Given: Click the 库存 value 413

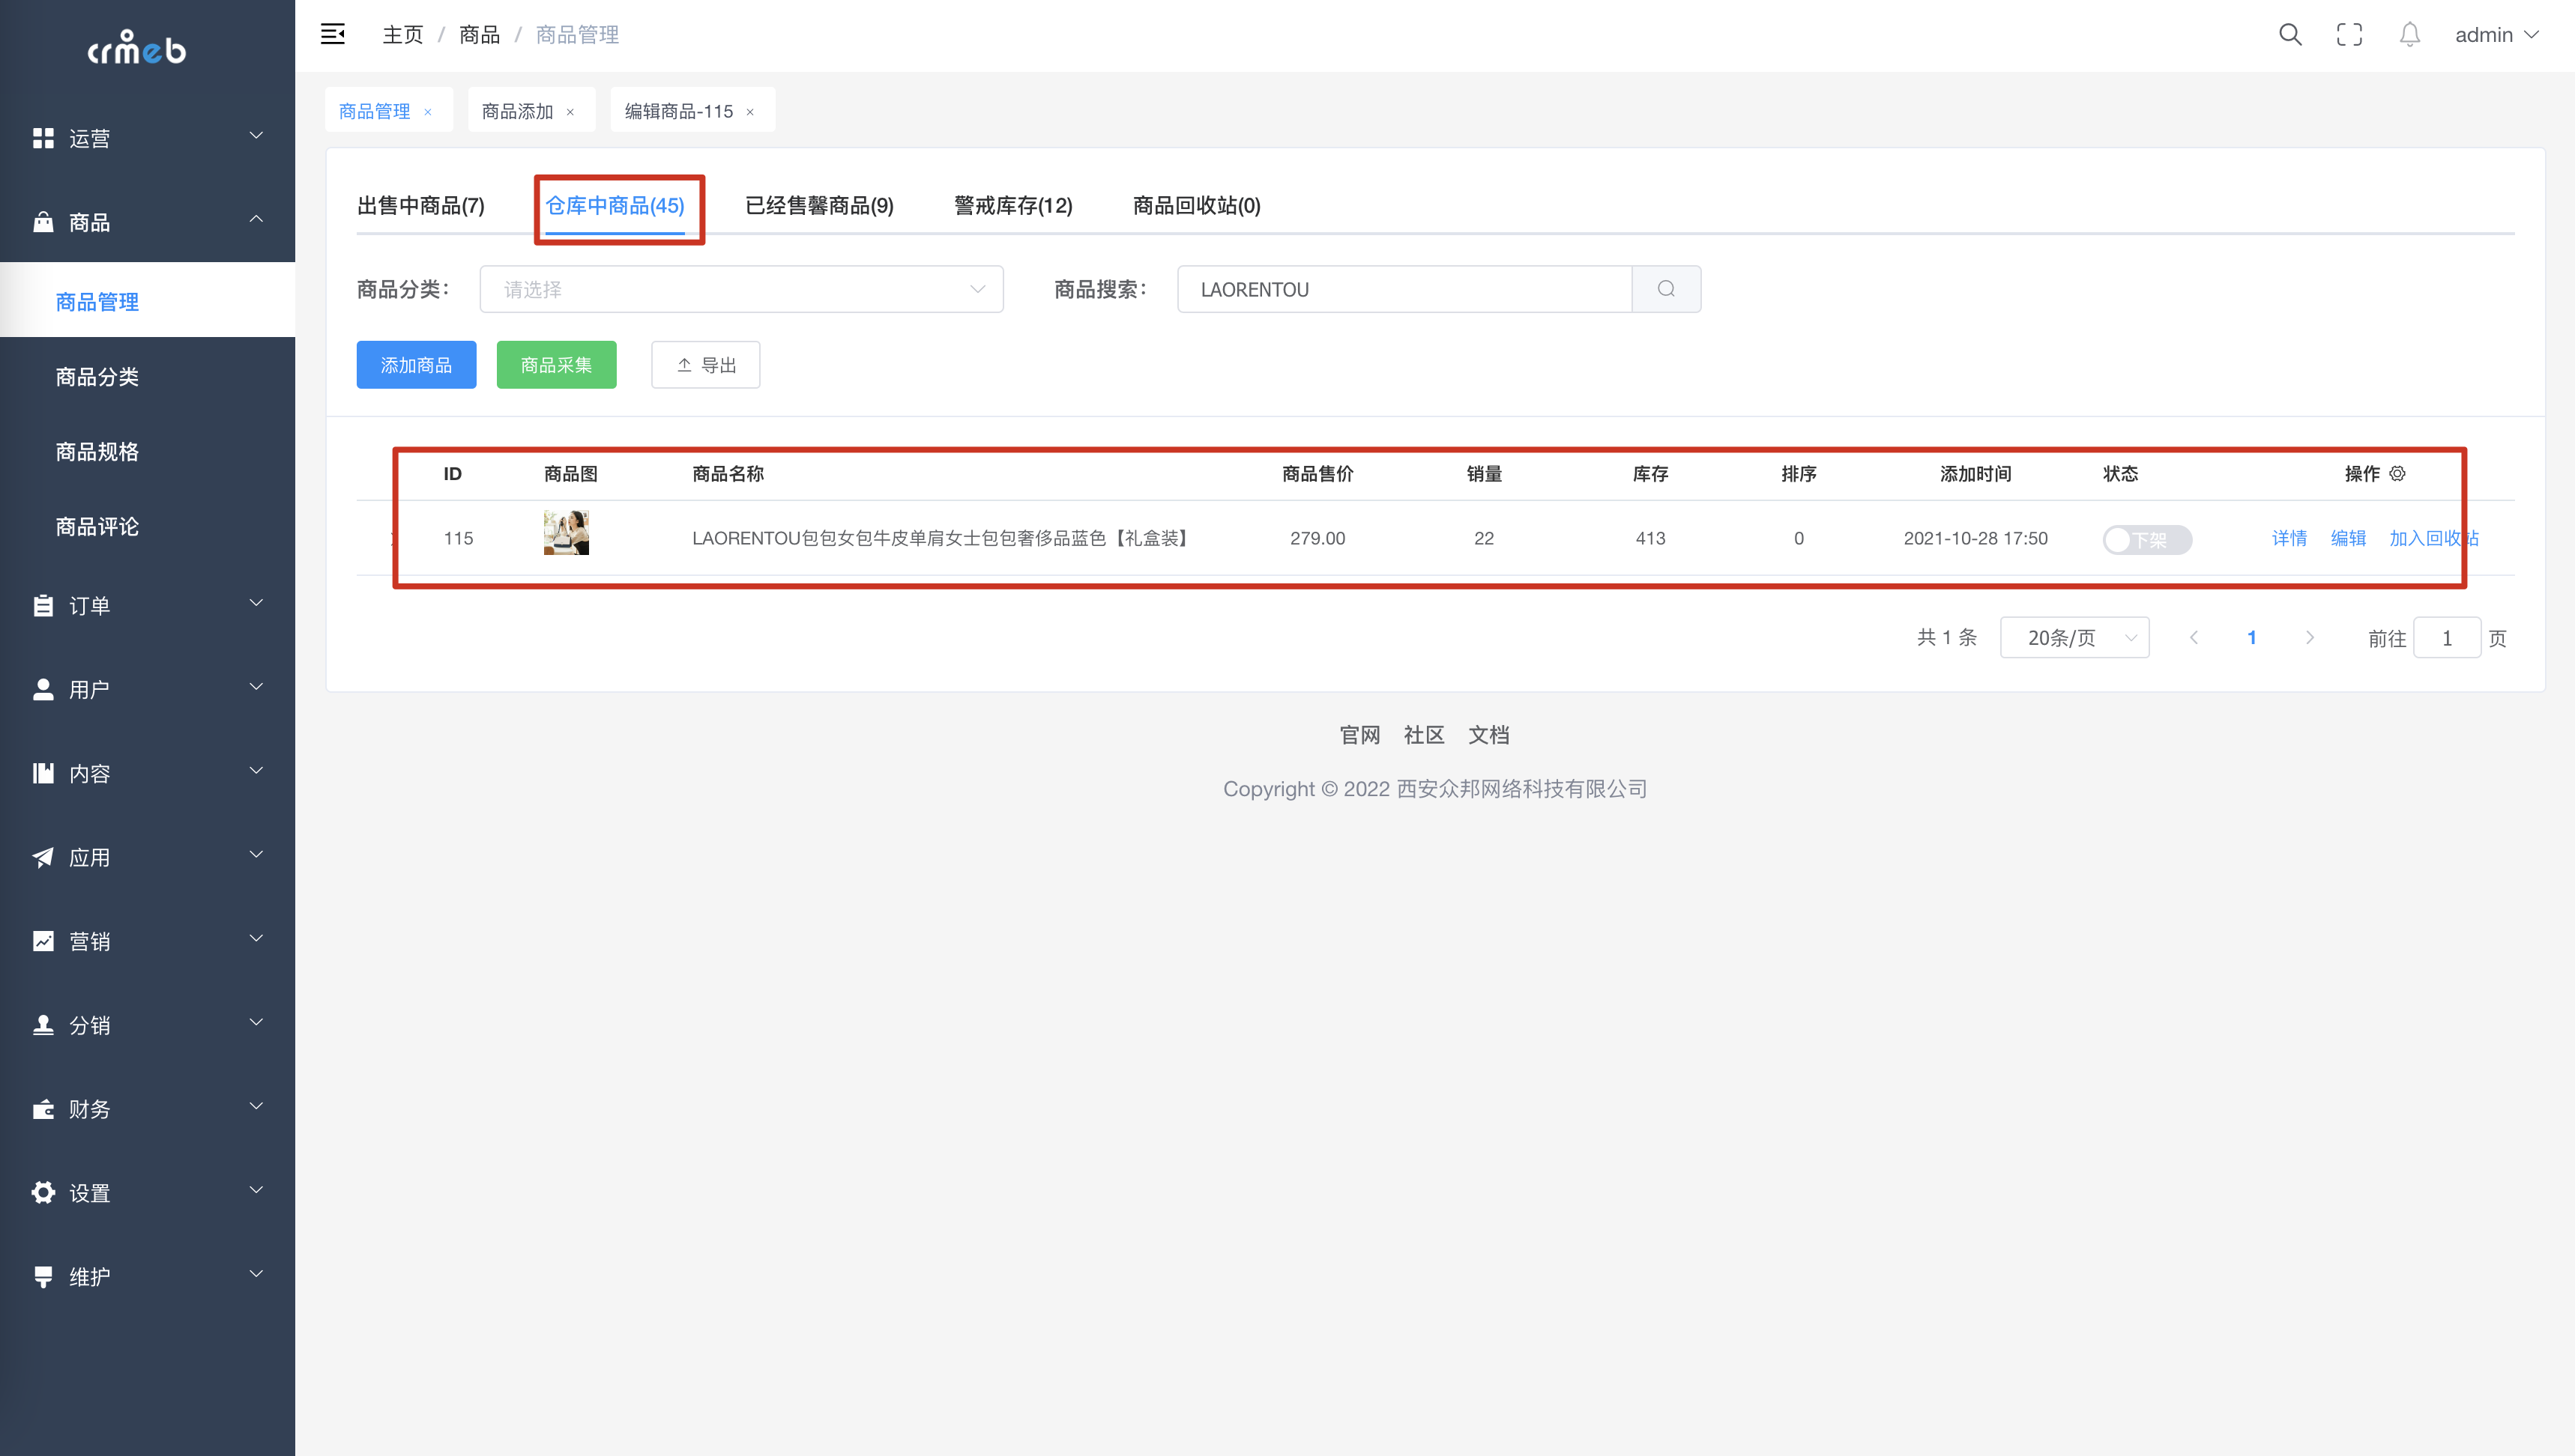Looking at the screenshot, I should coord(1651,538).
